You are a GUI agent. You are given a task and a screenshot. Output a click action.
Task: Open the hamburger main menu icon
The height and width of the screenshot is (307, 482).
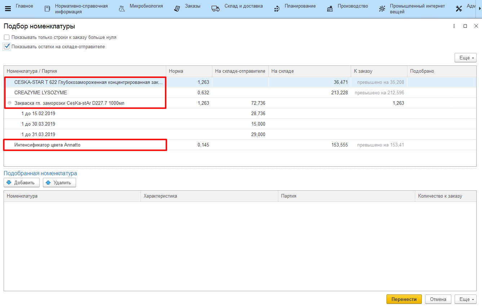(x=8, y=9)
